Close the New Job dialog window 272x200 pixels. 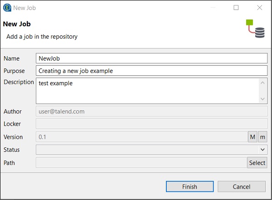(x=259, y=8)
